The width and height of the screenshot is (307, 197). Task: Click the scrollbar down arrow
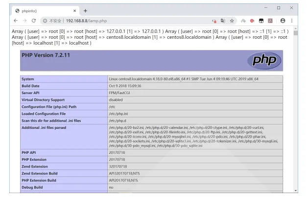295,190
